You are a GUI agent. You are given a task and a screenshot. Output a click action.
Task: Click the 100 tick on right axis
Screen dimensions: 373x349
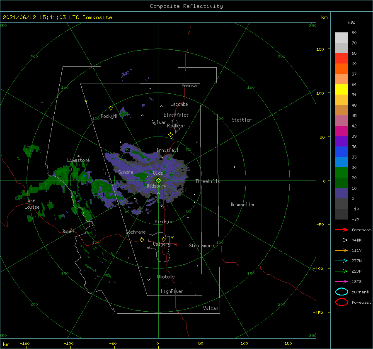pyautogui.click(x=320, y=93)
